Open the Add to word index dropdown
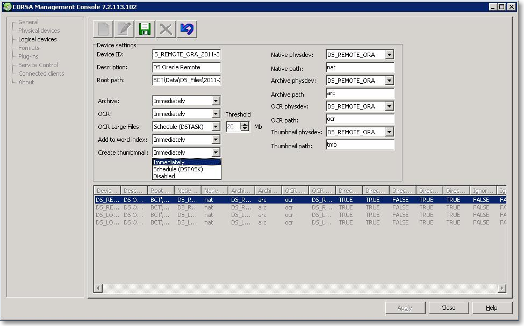The width and height of the screenshot is (524, 326). pos(216,140)
